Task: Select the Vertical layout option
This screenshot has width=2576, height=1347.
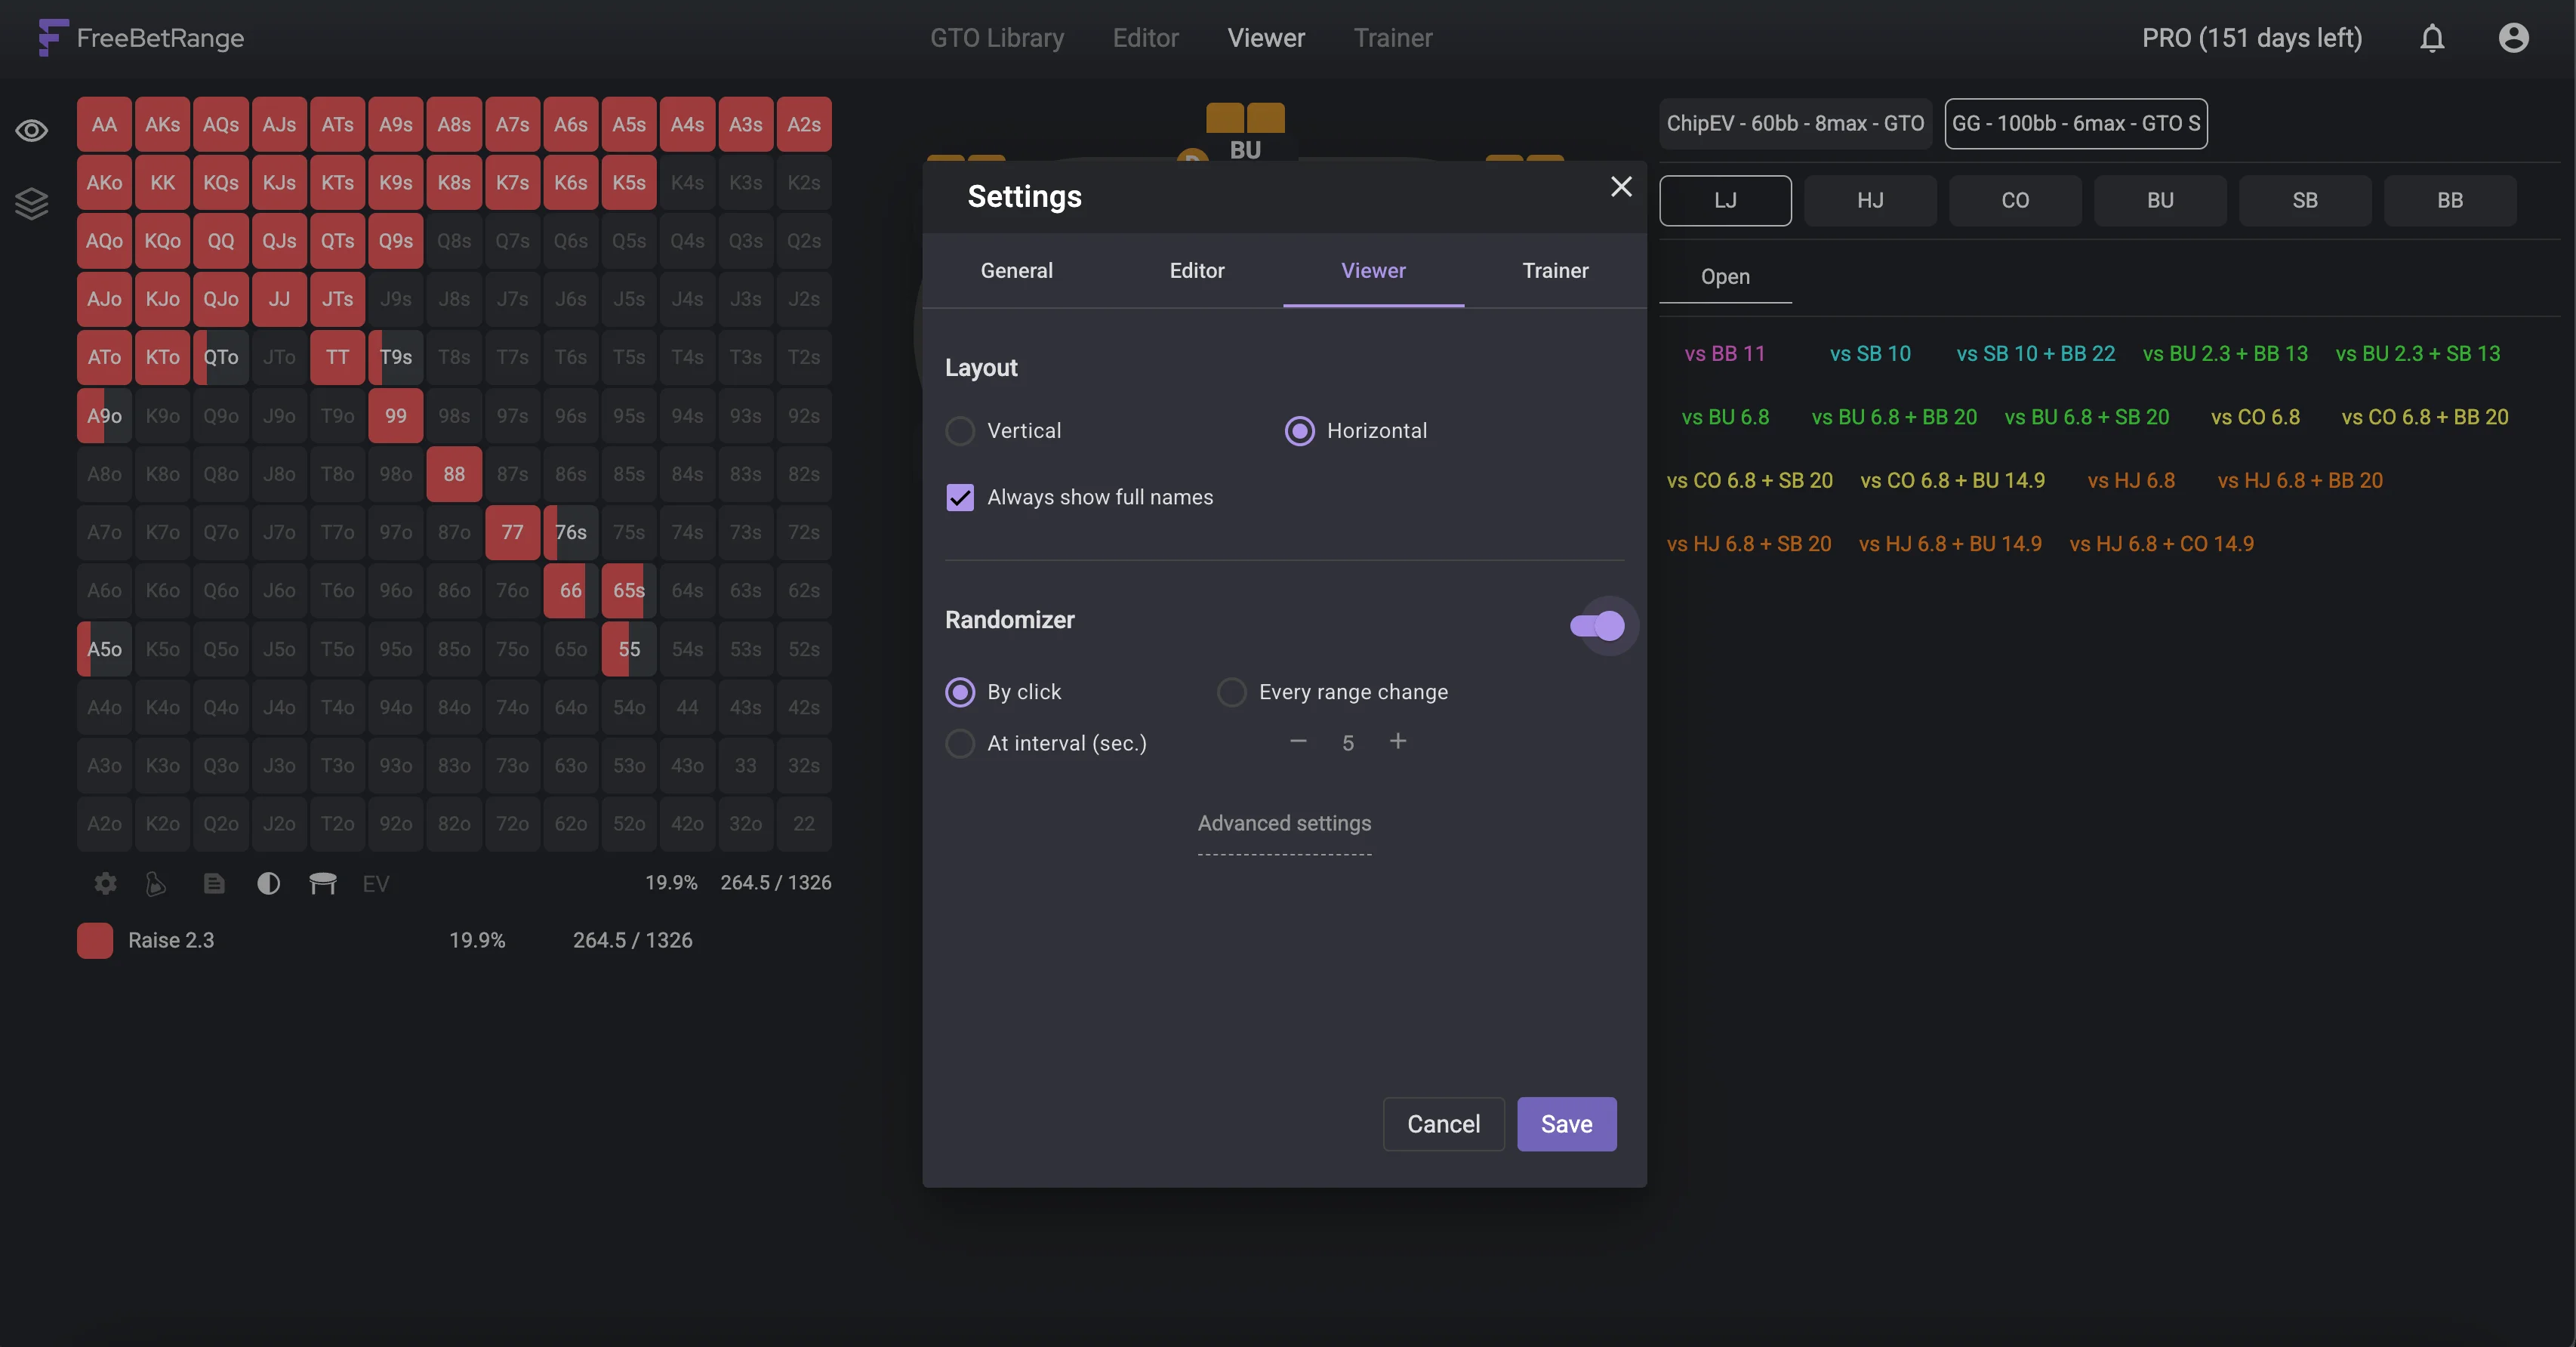Action: pyautogui.click(x=960, y=431)
